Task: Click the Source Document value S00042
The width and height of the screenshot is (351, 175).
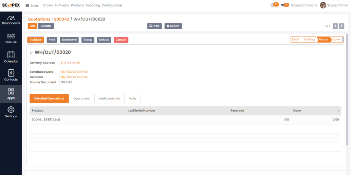Action: tap(66, 82)
